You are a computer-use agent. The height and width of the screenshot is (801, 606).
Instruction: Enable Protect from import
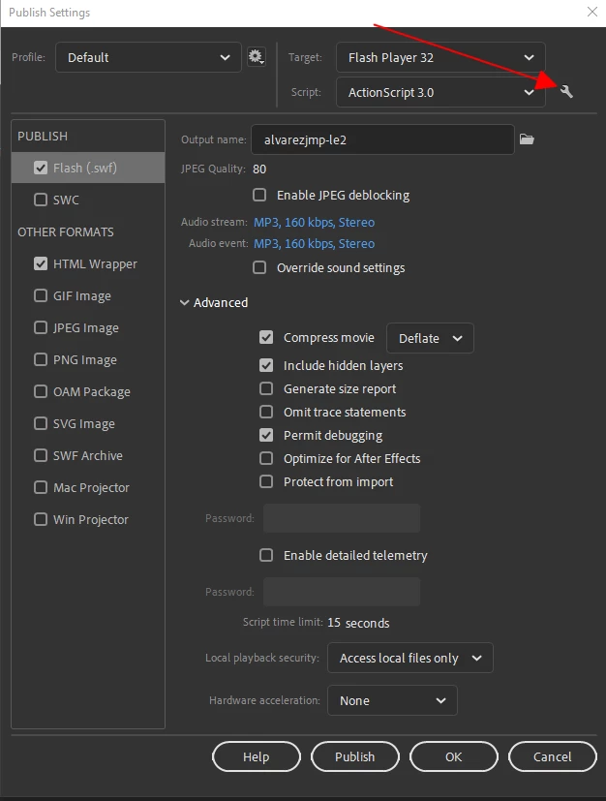tap(266, 481)
